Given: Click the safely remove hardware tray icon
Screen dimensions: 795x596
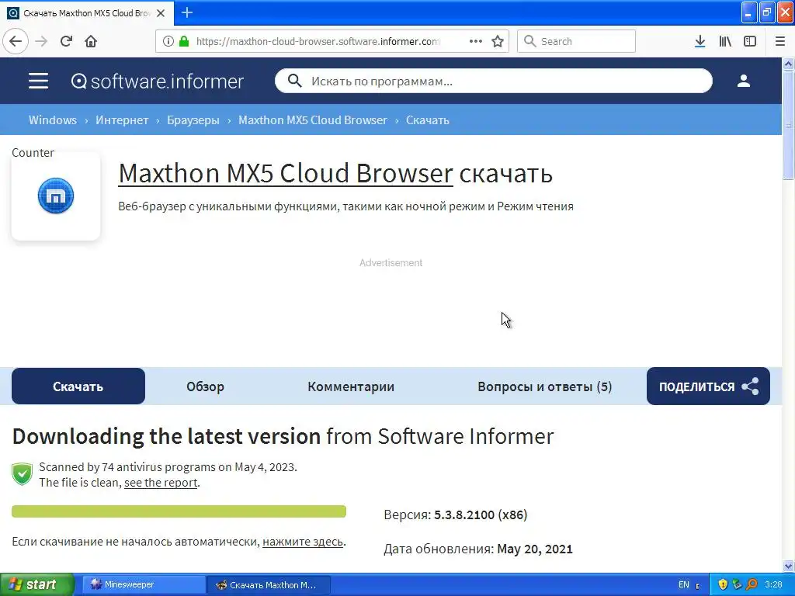Looking at the screenshot, I should [738, 584].
